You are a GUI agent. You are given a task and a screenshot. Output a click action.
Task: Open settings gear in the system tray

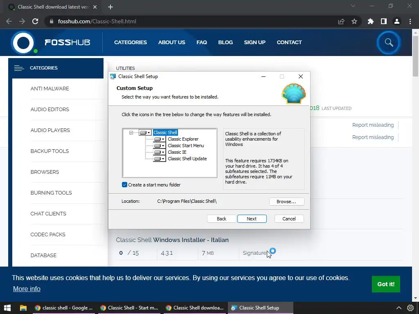410,308
